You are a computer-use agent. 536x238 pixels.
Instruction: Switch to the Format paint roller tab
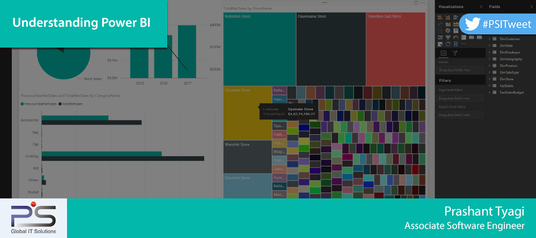tap(455, 53)
